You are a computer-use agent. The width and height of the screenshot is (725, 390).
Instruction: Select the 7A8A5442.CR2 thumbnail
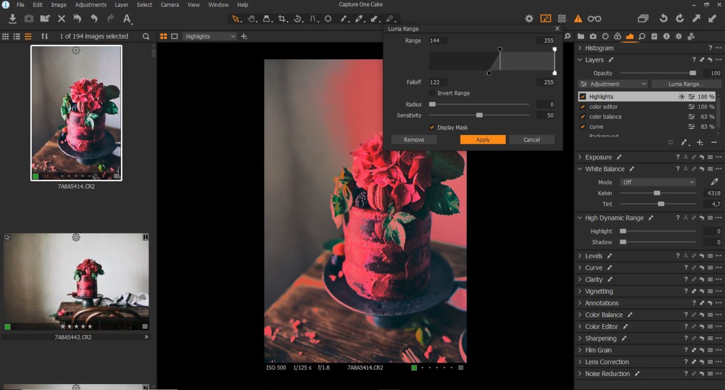(x=77, y=278)
